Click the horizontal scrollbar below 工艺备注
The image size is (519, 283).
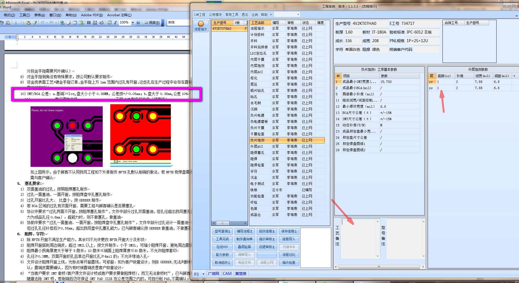[x=380, y=267]
